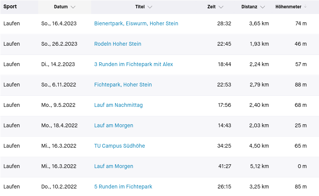The image size is (319, 196).
Task: Click the sort chevron next to Distanz
Action: [x=263, y=7]
